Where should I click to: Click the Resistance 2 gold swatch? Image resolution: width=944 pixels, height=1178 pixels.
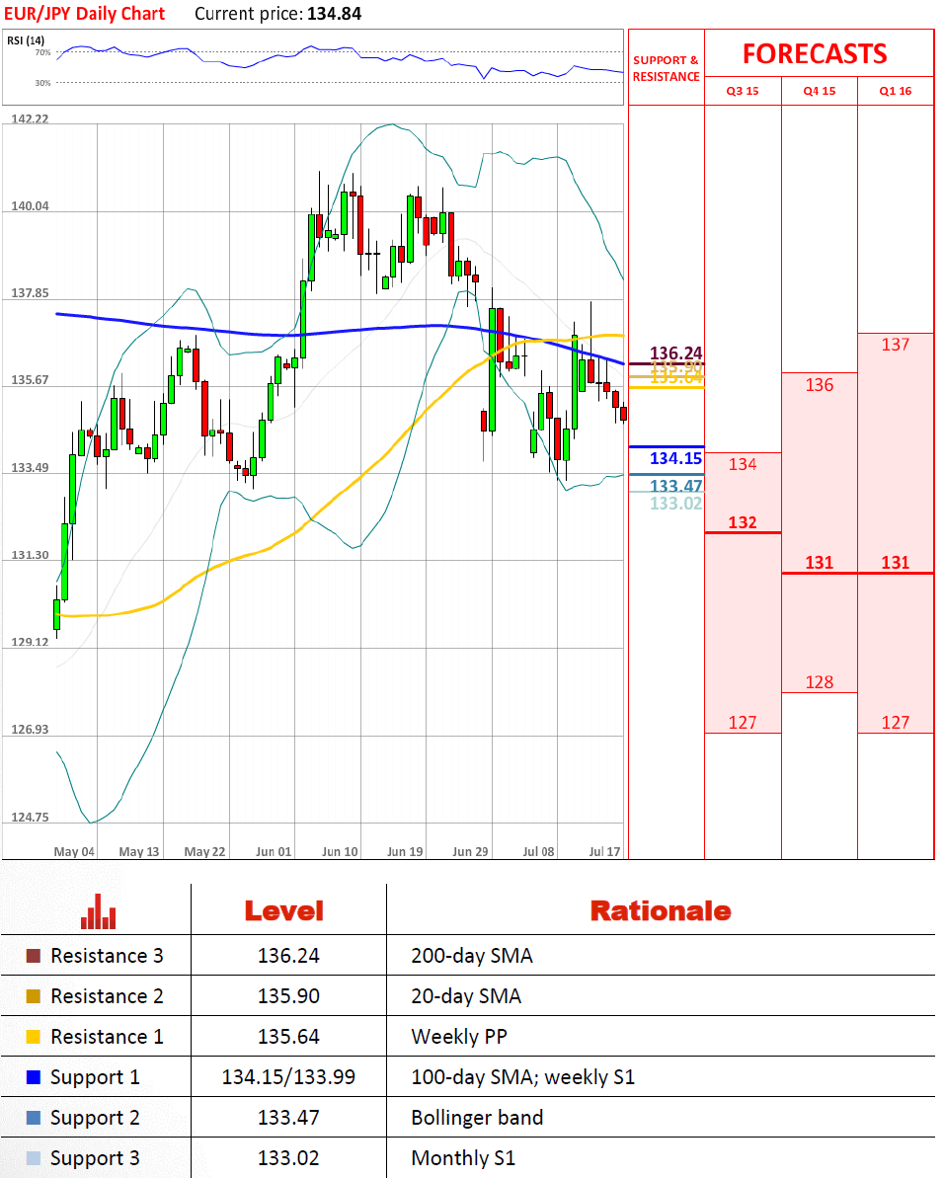[33, 996]
